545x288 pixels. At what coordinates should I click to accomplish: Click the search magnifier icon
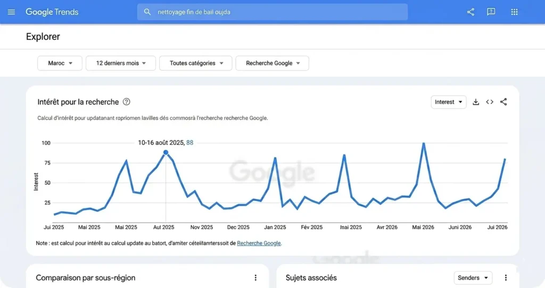tap(147, 12)
